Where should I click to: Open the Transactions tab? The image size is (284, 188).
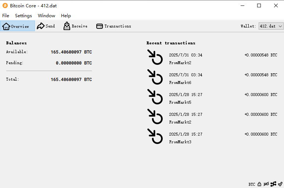click(114, 26)
